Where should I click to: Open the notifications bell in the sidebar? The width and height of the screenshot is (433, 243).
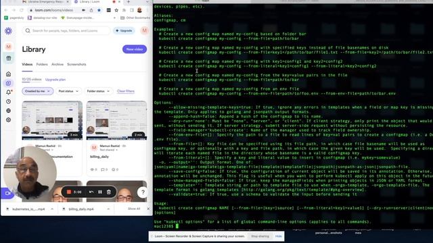[x=9, y=92]
